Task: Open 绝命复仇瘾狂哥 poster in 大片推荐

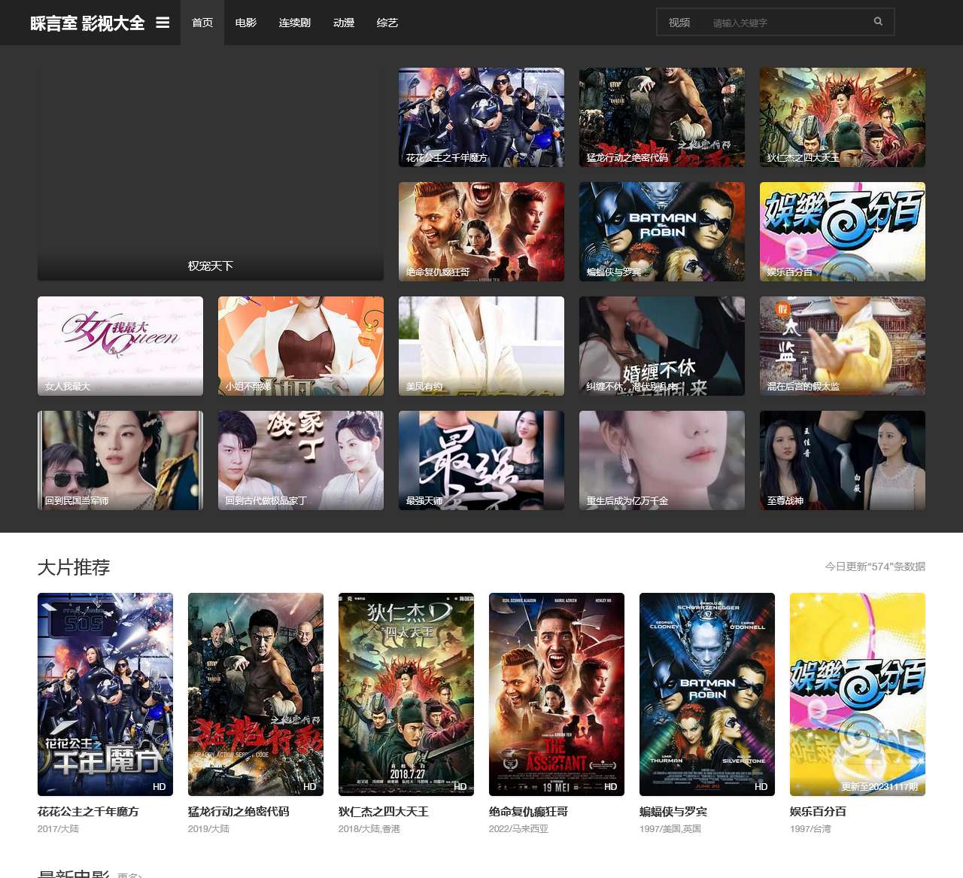Action: [x=557, y=694]
